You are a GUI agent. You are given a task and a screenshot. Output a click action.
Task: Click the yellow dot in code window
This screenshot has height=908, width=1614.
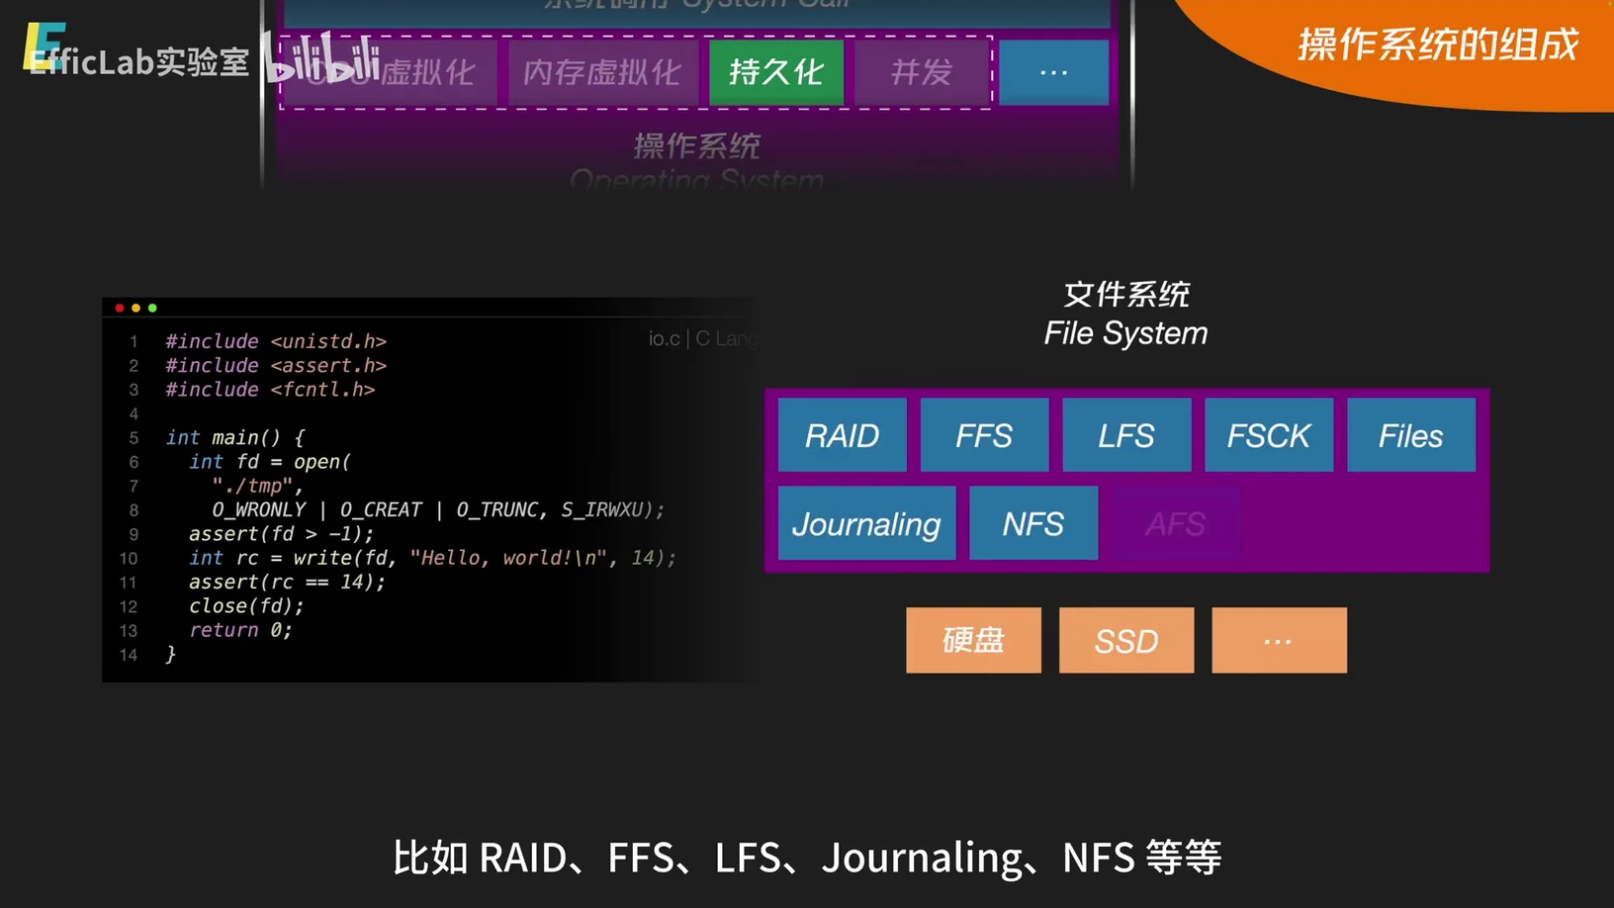point(136,309)
